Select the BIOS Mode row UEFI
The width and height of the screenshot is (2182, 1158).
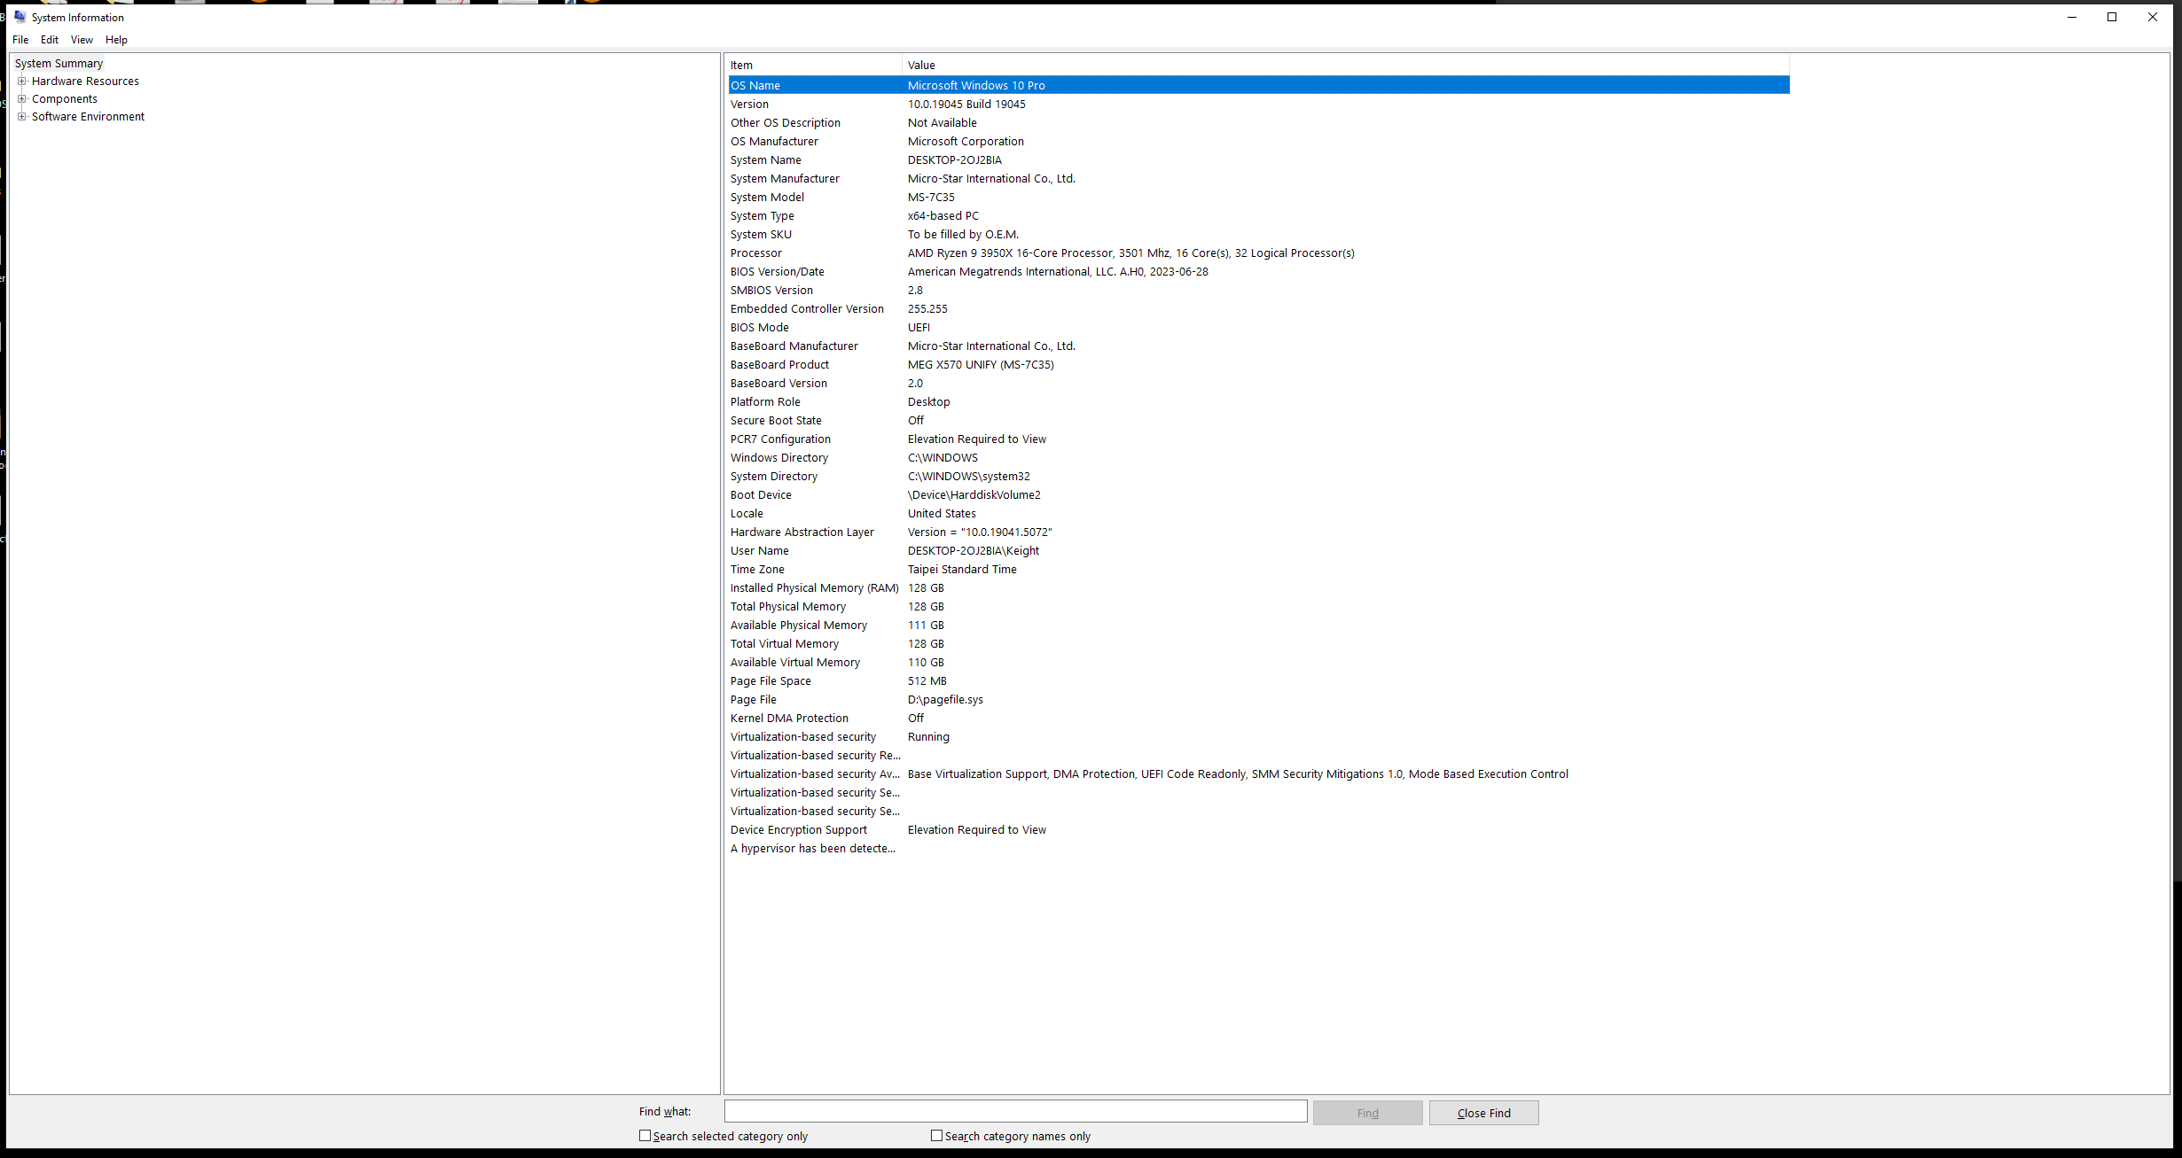coord(1258,328)
